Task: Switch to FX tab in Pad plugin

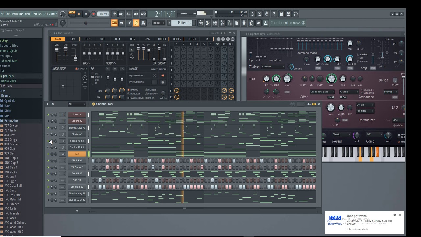Action: [x=207, y=39]
